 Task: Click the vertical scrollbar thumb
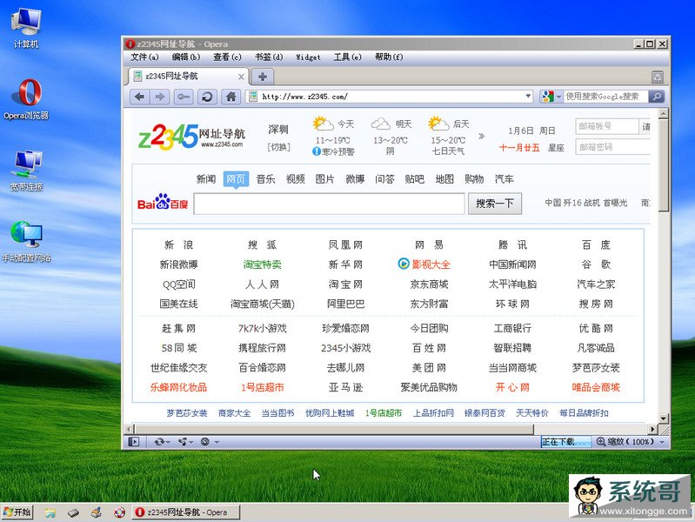pyautogui.click(x=663, y=165)
